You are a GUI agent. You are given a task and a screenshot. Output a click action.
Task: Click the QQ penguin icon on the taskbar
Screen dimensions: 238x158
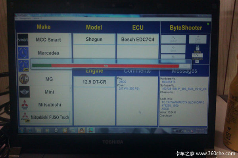click(82, 130)
